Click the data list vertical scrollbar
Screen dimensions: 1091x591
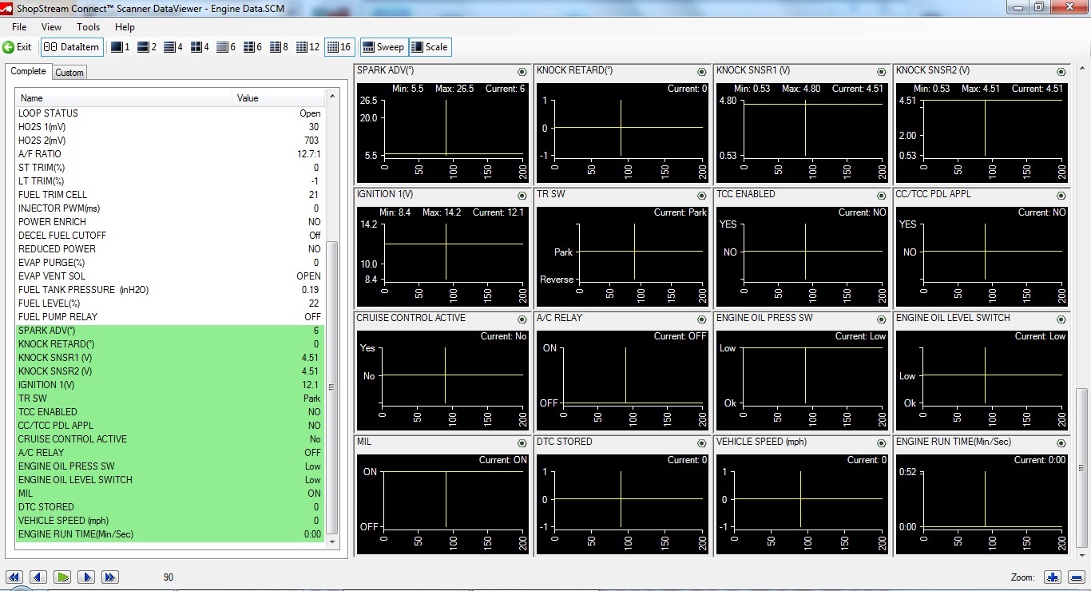coord(332,387)
